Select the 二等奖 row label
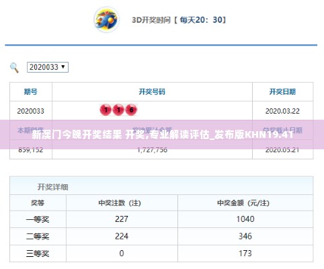 point(38,236)
